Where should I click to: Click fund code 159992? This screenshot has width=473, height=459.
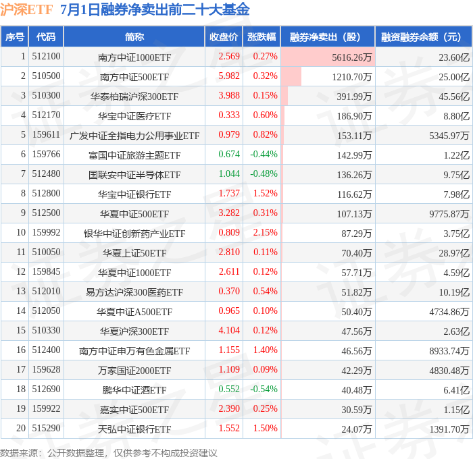pos(46,233)
